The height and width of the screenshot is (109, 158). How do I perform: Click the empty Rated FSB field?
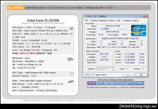[104, 63]
